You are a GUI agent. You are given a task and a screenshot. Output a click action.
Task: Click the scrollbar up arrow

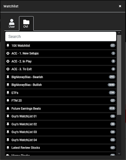coord(119,33)
